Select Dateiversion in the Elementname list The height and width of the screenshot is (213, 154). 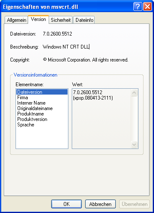(42, 92)
